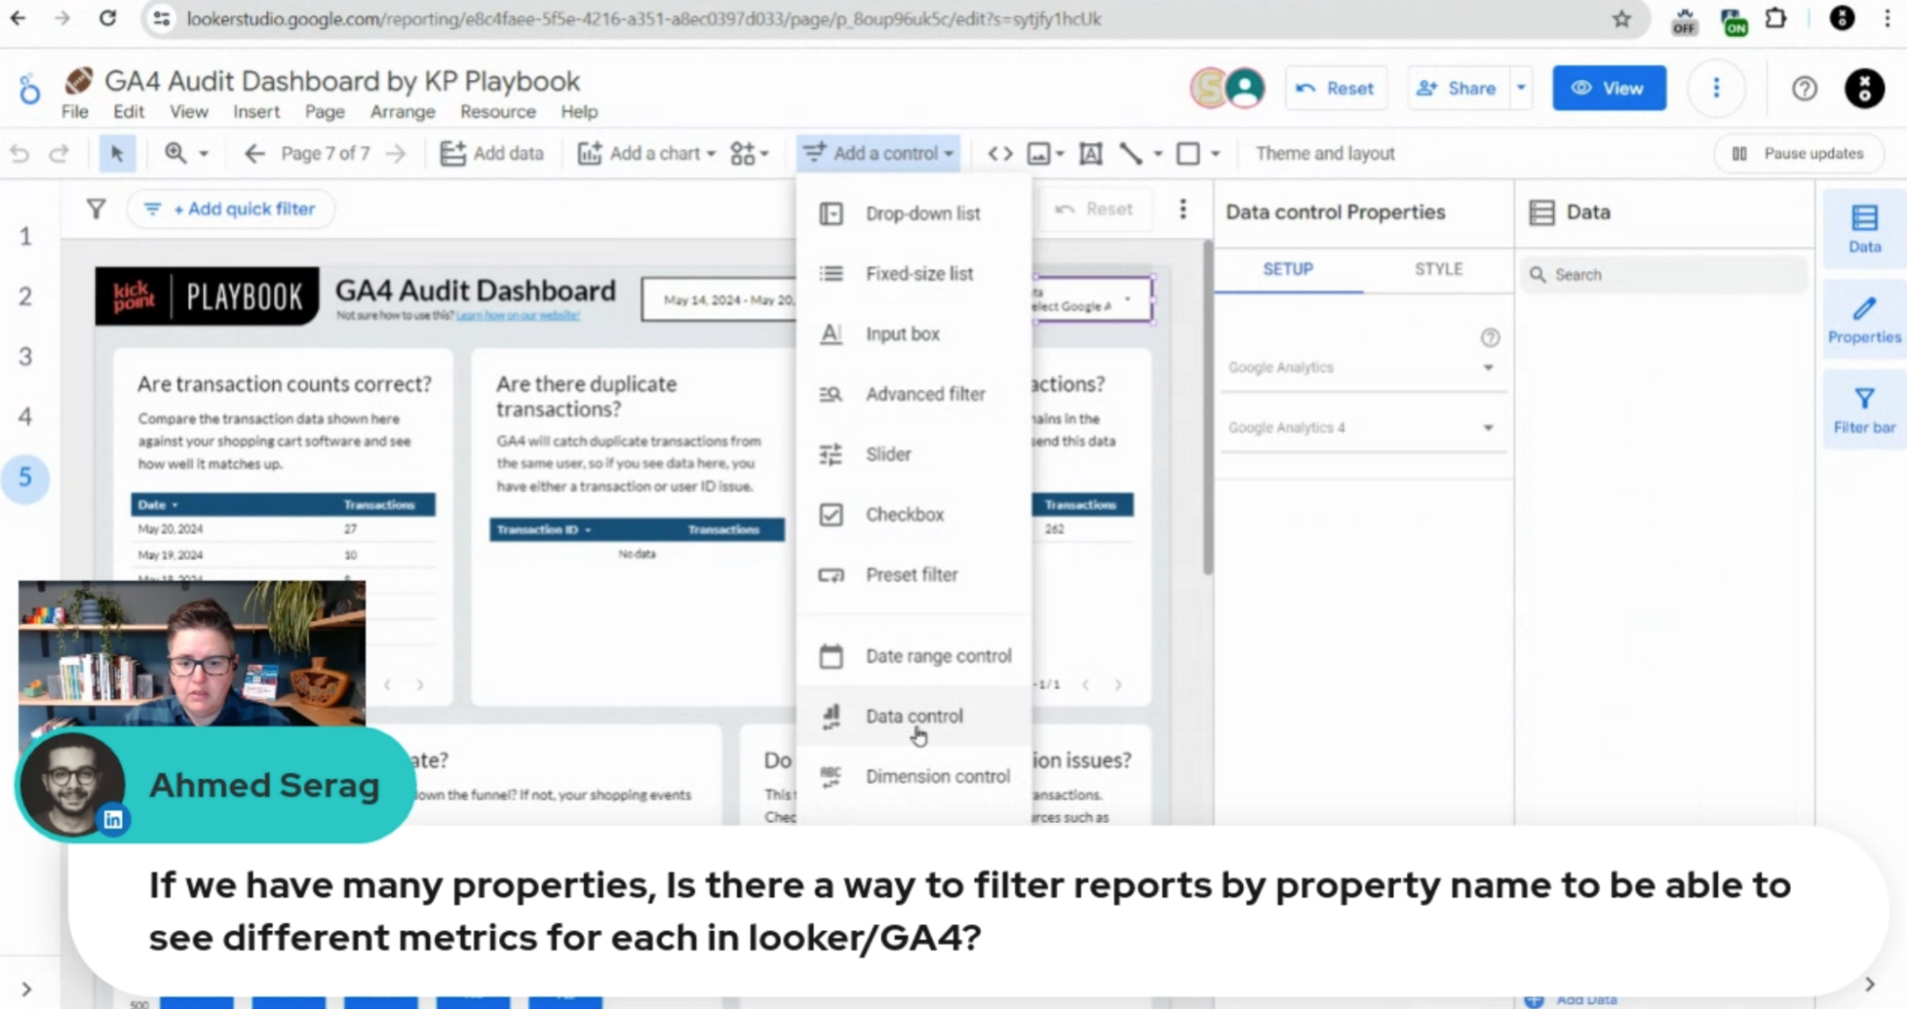Viewport: 1907px width, 1010px height.
Task: Select the selection mode pointer tool
Action: [117, 154]
